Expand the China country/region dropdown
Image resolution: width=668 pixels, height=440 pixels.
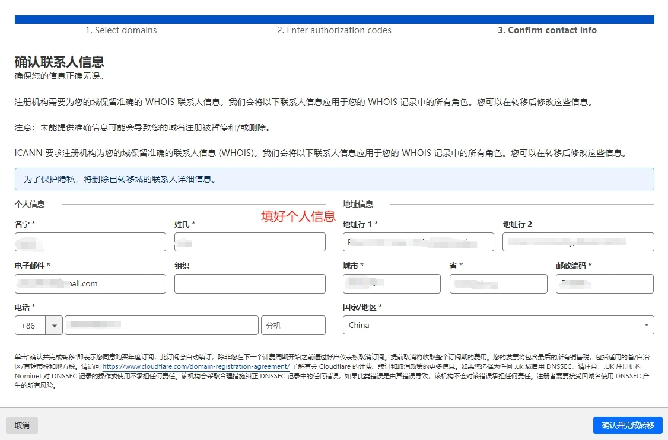498,326
